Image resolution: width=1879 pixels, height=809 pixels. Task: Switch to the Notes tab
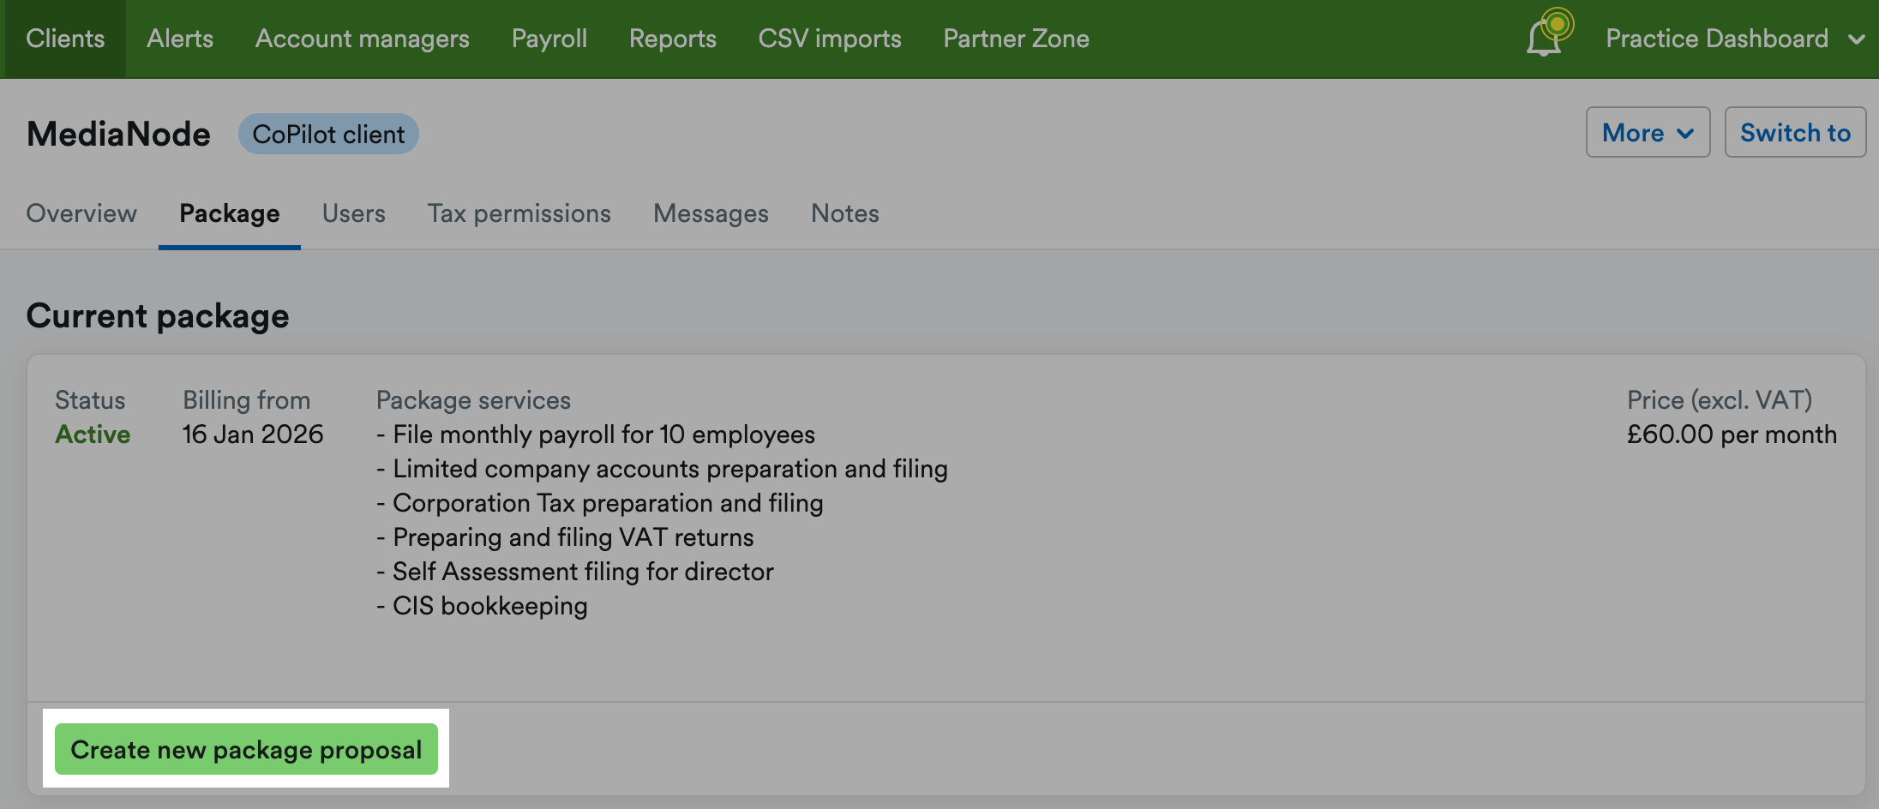pyautogui.click(x=845, y=213)
